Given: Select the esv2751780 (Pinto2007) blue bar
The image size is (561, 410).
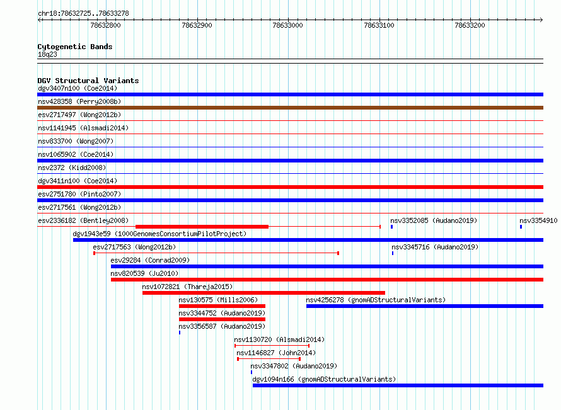Looking at the screenshot, I should (290, 200).
